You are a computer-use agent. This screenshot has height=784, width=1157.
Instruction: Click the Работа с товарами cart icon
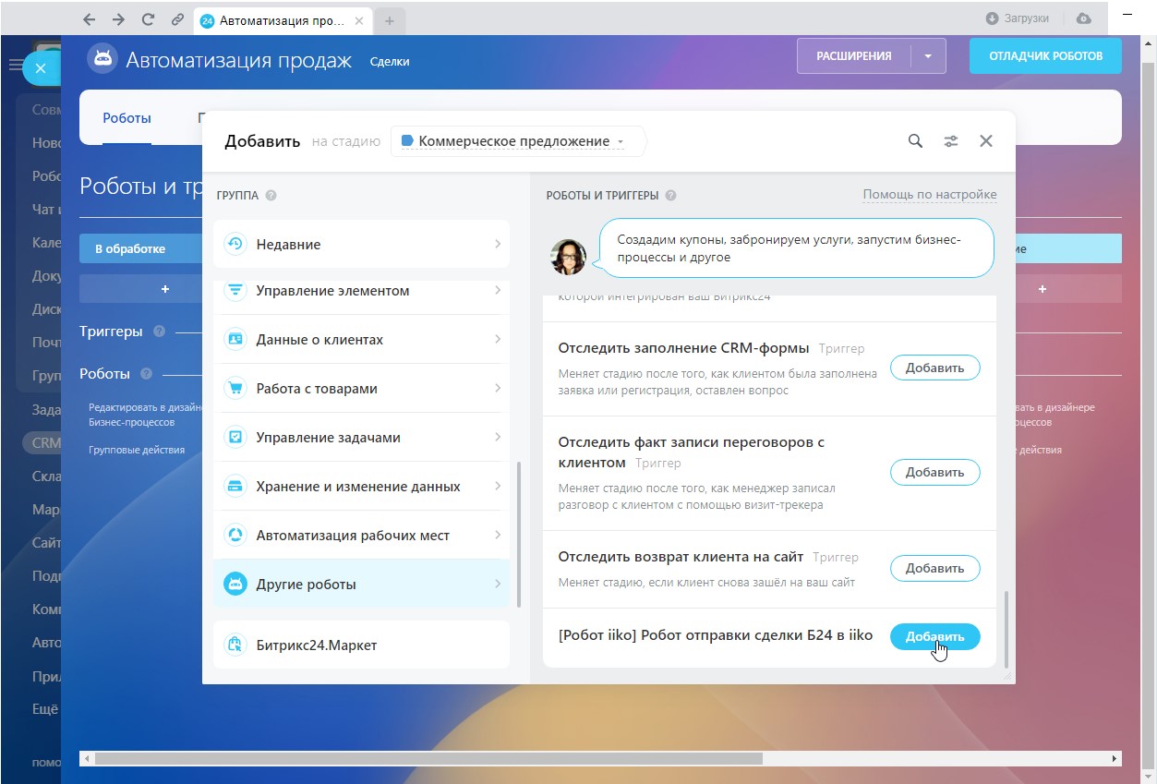235,388
